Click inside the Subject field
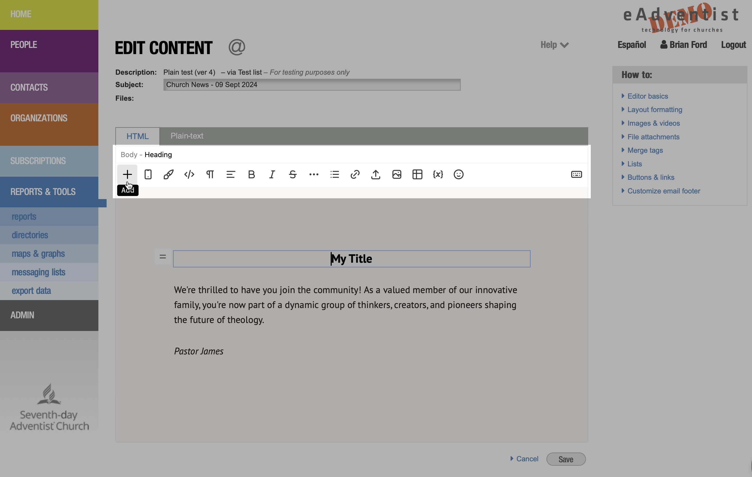The width and height of the screenshot is (752, 477). click(x=312, y=85)
